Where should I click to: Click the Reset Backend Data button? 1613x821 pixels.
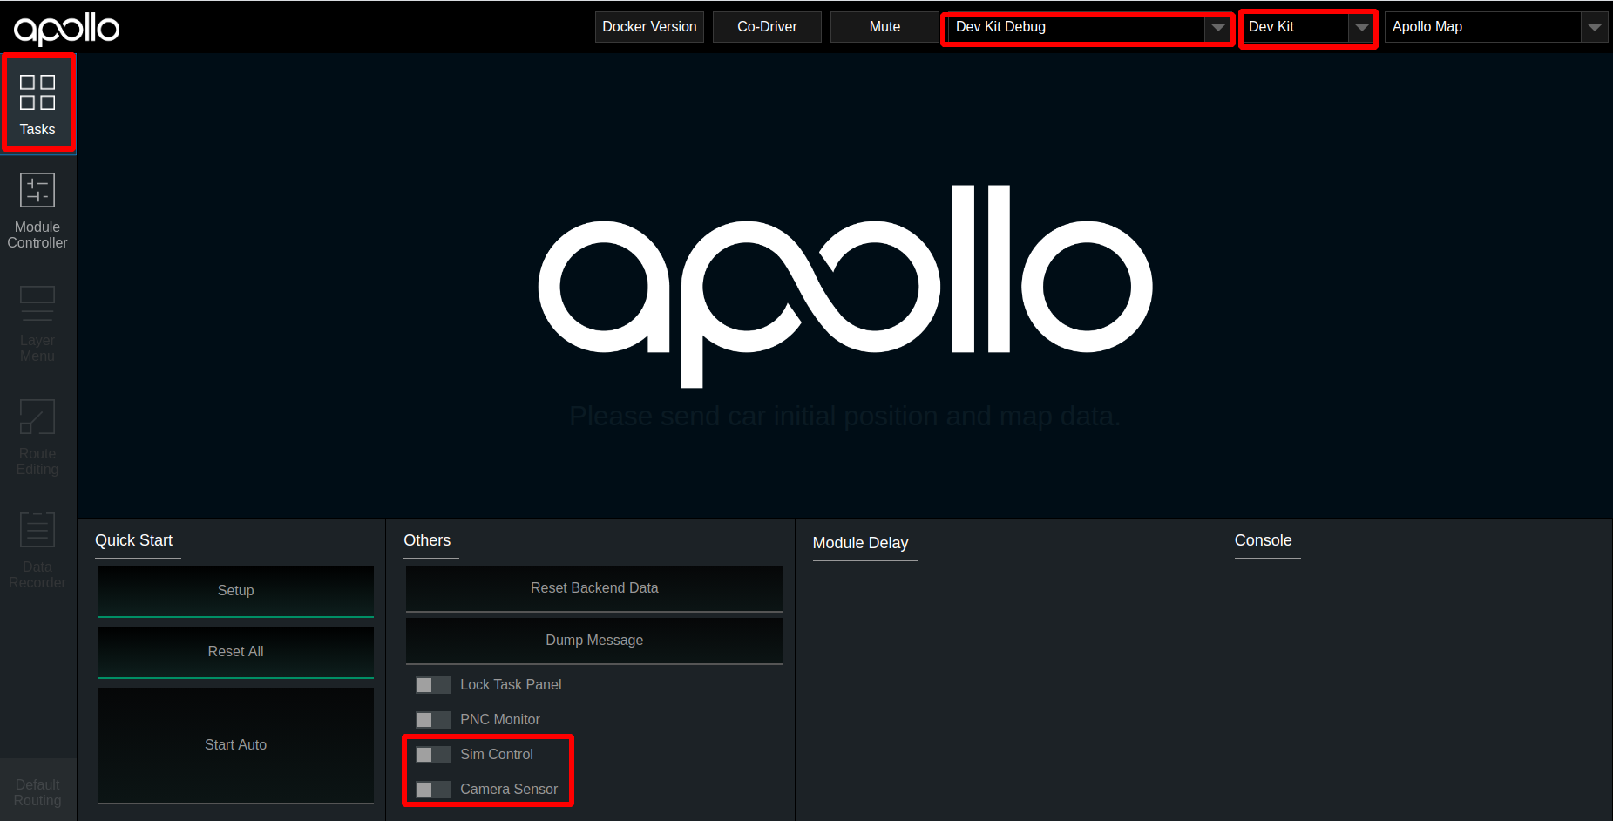[x=594, y=588]
